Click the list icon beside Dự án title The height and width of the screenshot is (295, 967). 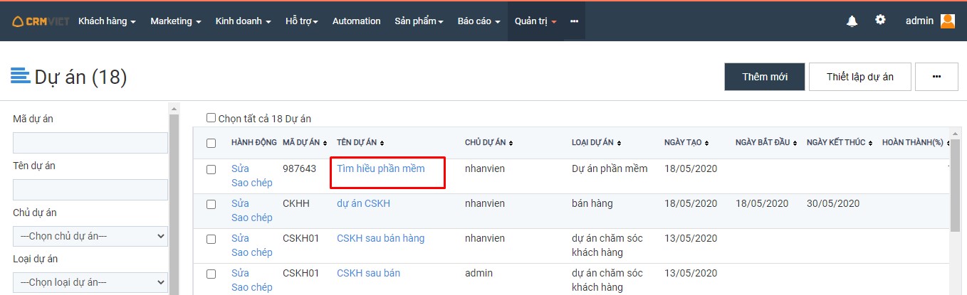20,75
